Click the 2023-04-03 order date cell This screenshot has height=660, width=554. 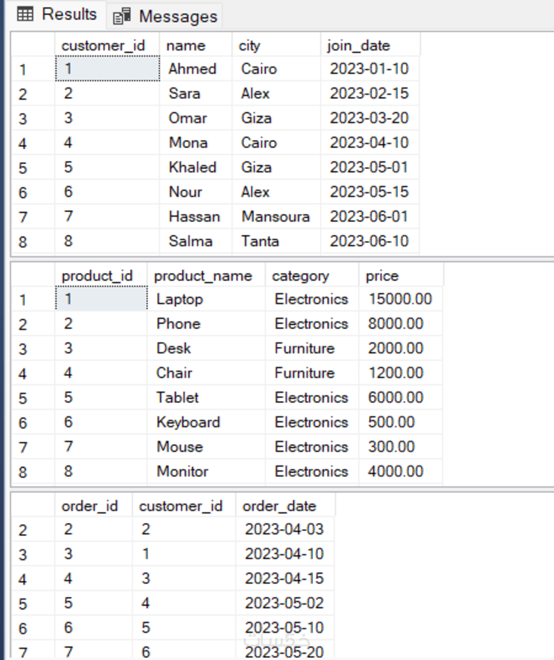pyautogui.click(x=284, y=530)
